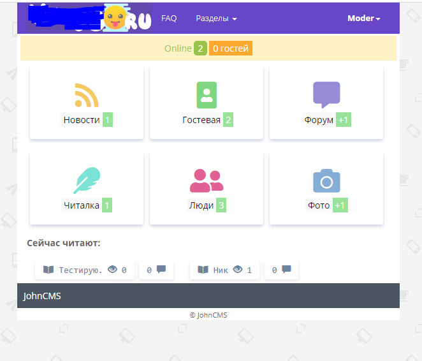Screen dimensions: 422x361
Task: Click the Форум speech bubble icon
Action: tap(326, 95)
